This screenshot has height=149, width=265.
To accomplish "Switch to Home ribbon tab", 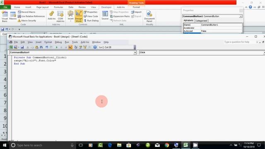I will point(17,7).
